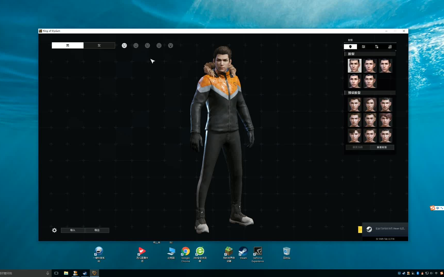Click the 导入 import button
The image size is (444, 277).
click(73, 230)
